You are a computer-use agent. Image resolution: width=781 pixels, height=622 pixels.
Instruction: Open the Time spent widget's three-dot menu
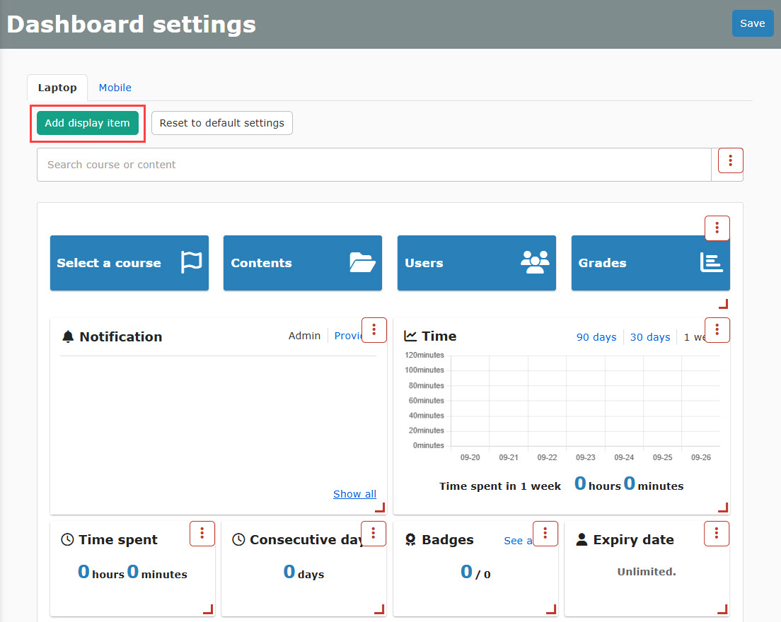tap(202, 534)
